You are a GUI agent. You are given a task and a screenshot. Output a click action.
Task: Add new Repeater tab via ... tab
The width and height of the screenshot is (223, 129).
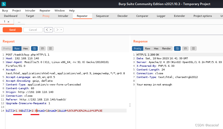tap(19, 22)
